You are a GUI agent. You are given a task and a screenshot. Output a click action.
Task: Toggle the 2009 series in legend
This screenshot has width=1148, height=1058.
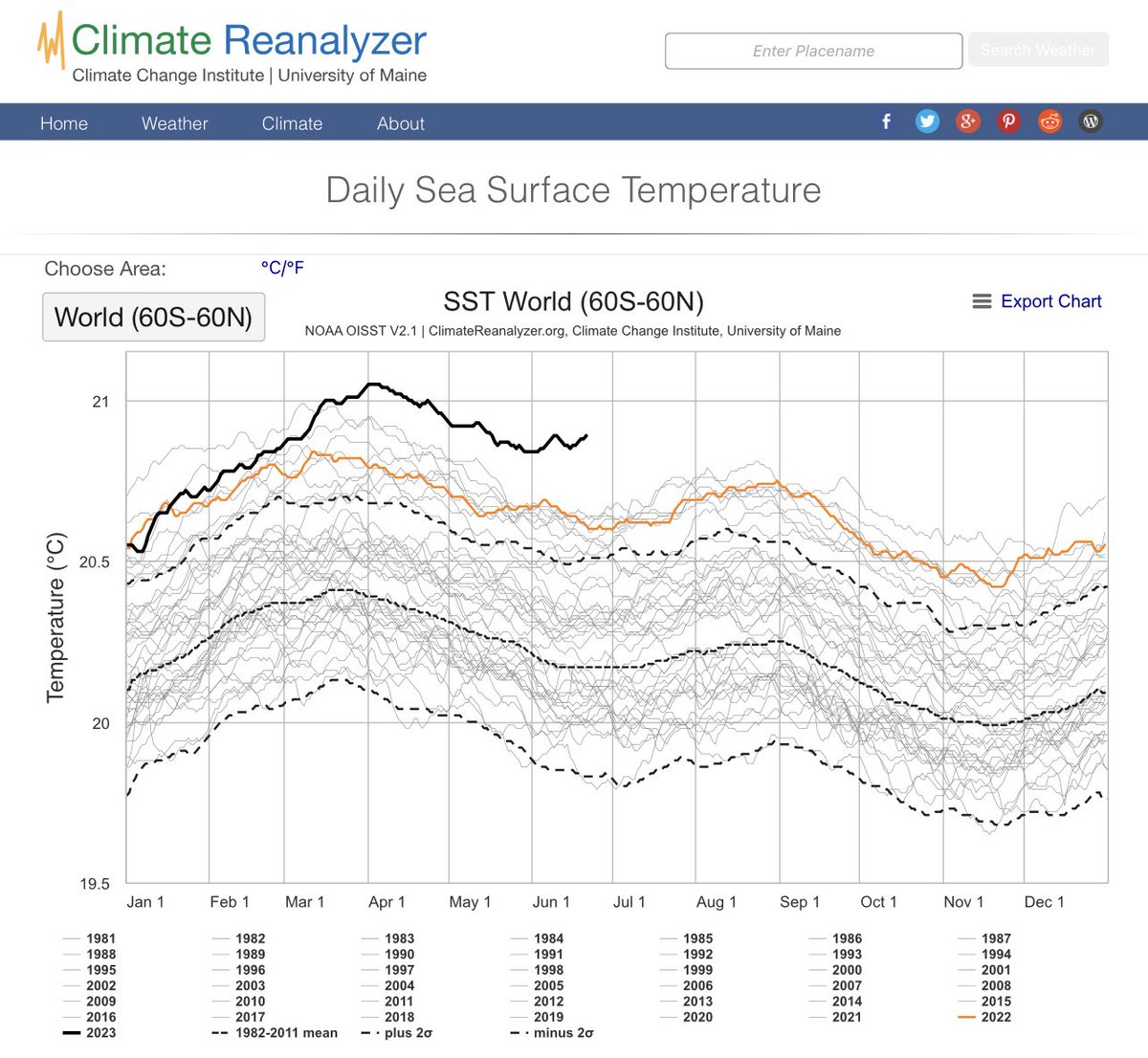pos(89,1002)
